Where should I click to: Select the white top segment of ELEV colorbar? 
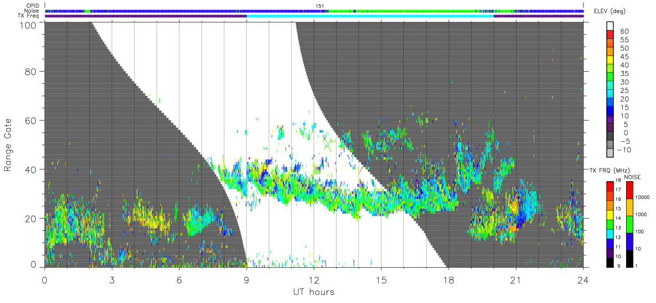click(x=610, y=26)
